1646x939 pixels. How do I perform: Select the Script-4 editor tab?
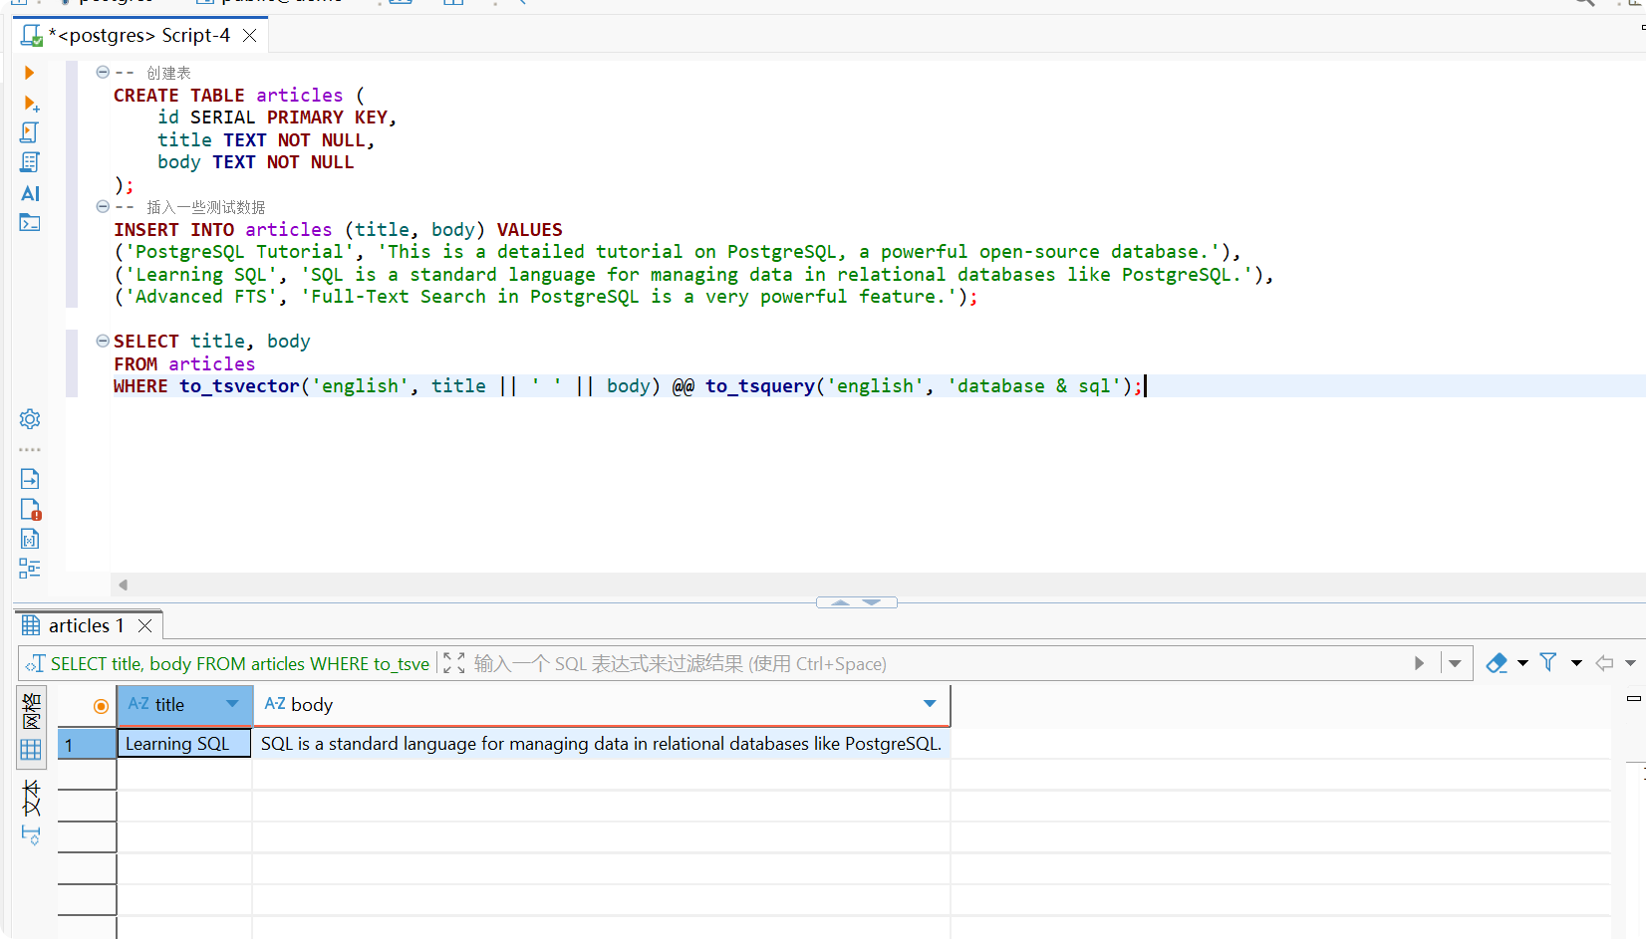coord(139,36)
